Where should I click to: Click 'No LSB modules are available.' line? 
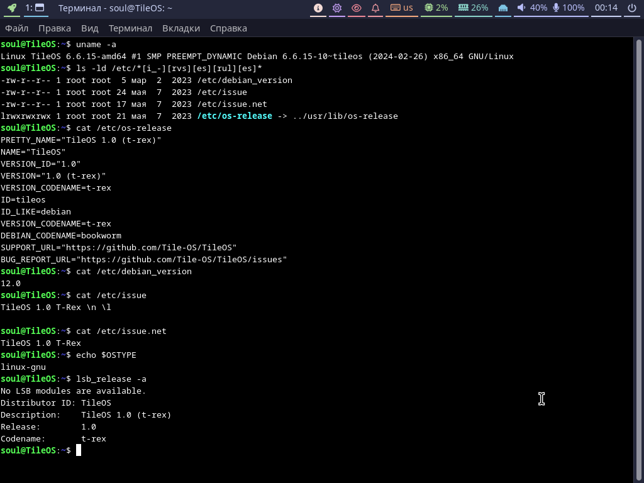[x=73, y=391]
